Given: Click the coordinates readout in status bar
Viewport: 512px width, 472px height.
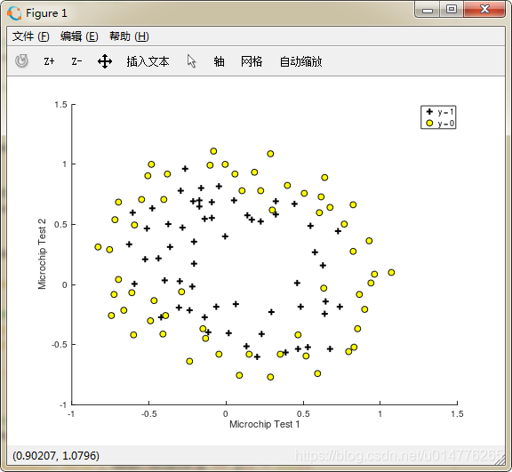Looking at the screenshot, I should (56, 455).
